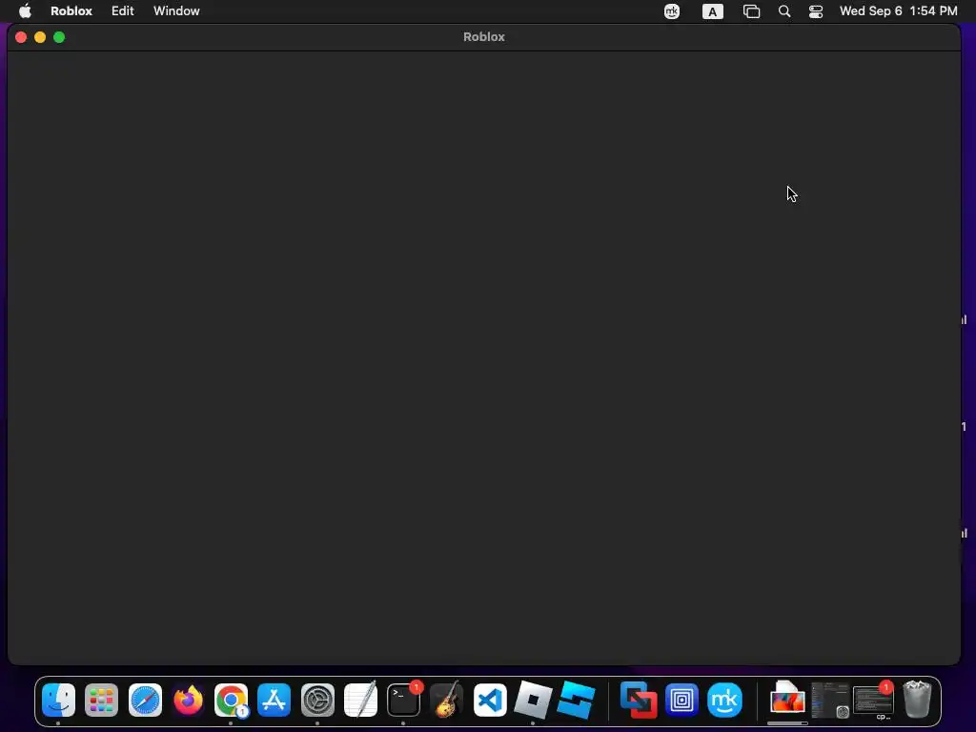
Task: Restore the minimized System Preferences window thumbnail
Action: coord(830,700)
